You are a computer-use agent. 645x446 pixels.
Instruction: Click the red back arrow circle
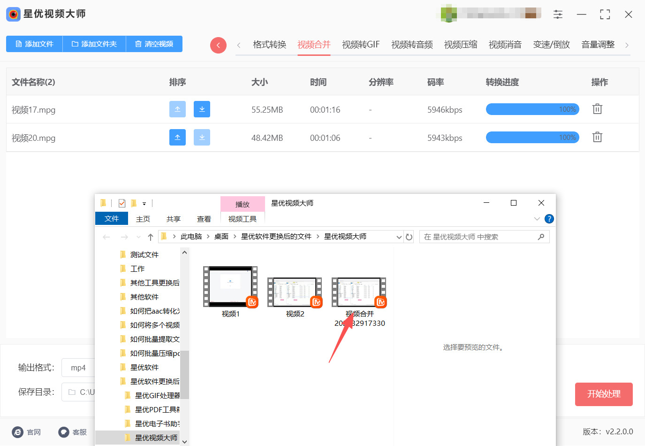coord(218,45)
